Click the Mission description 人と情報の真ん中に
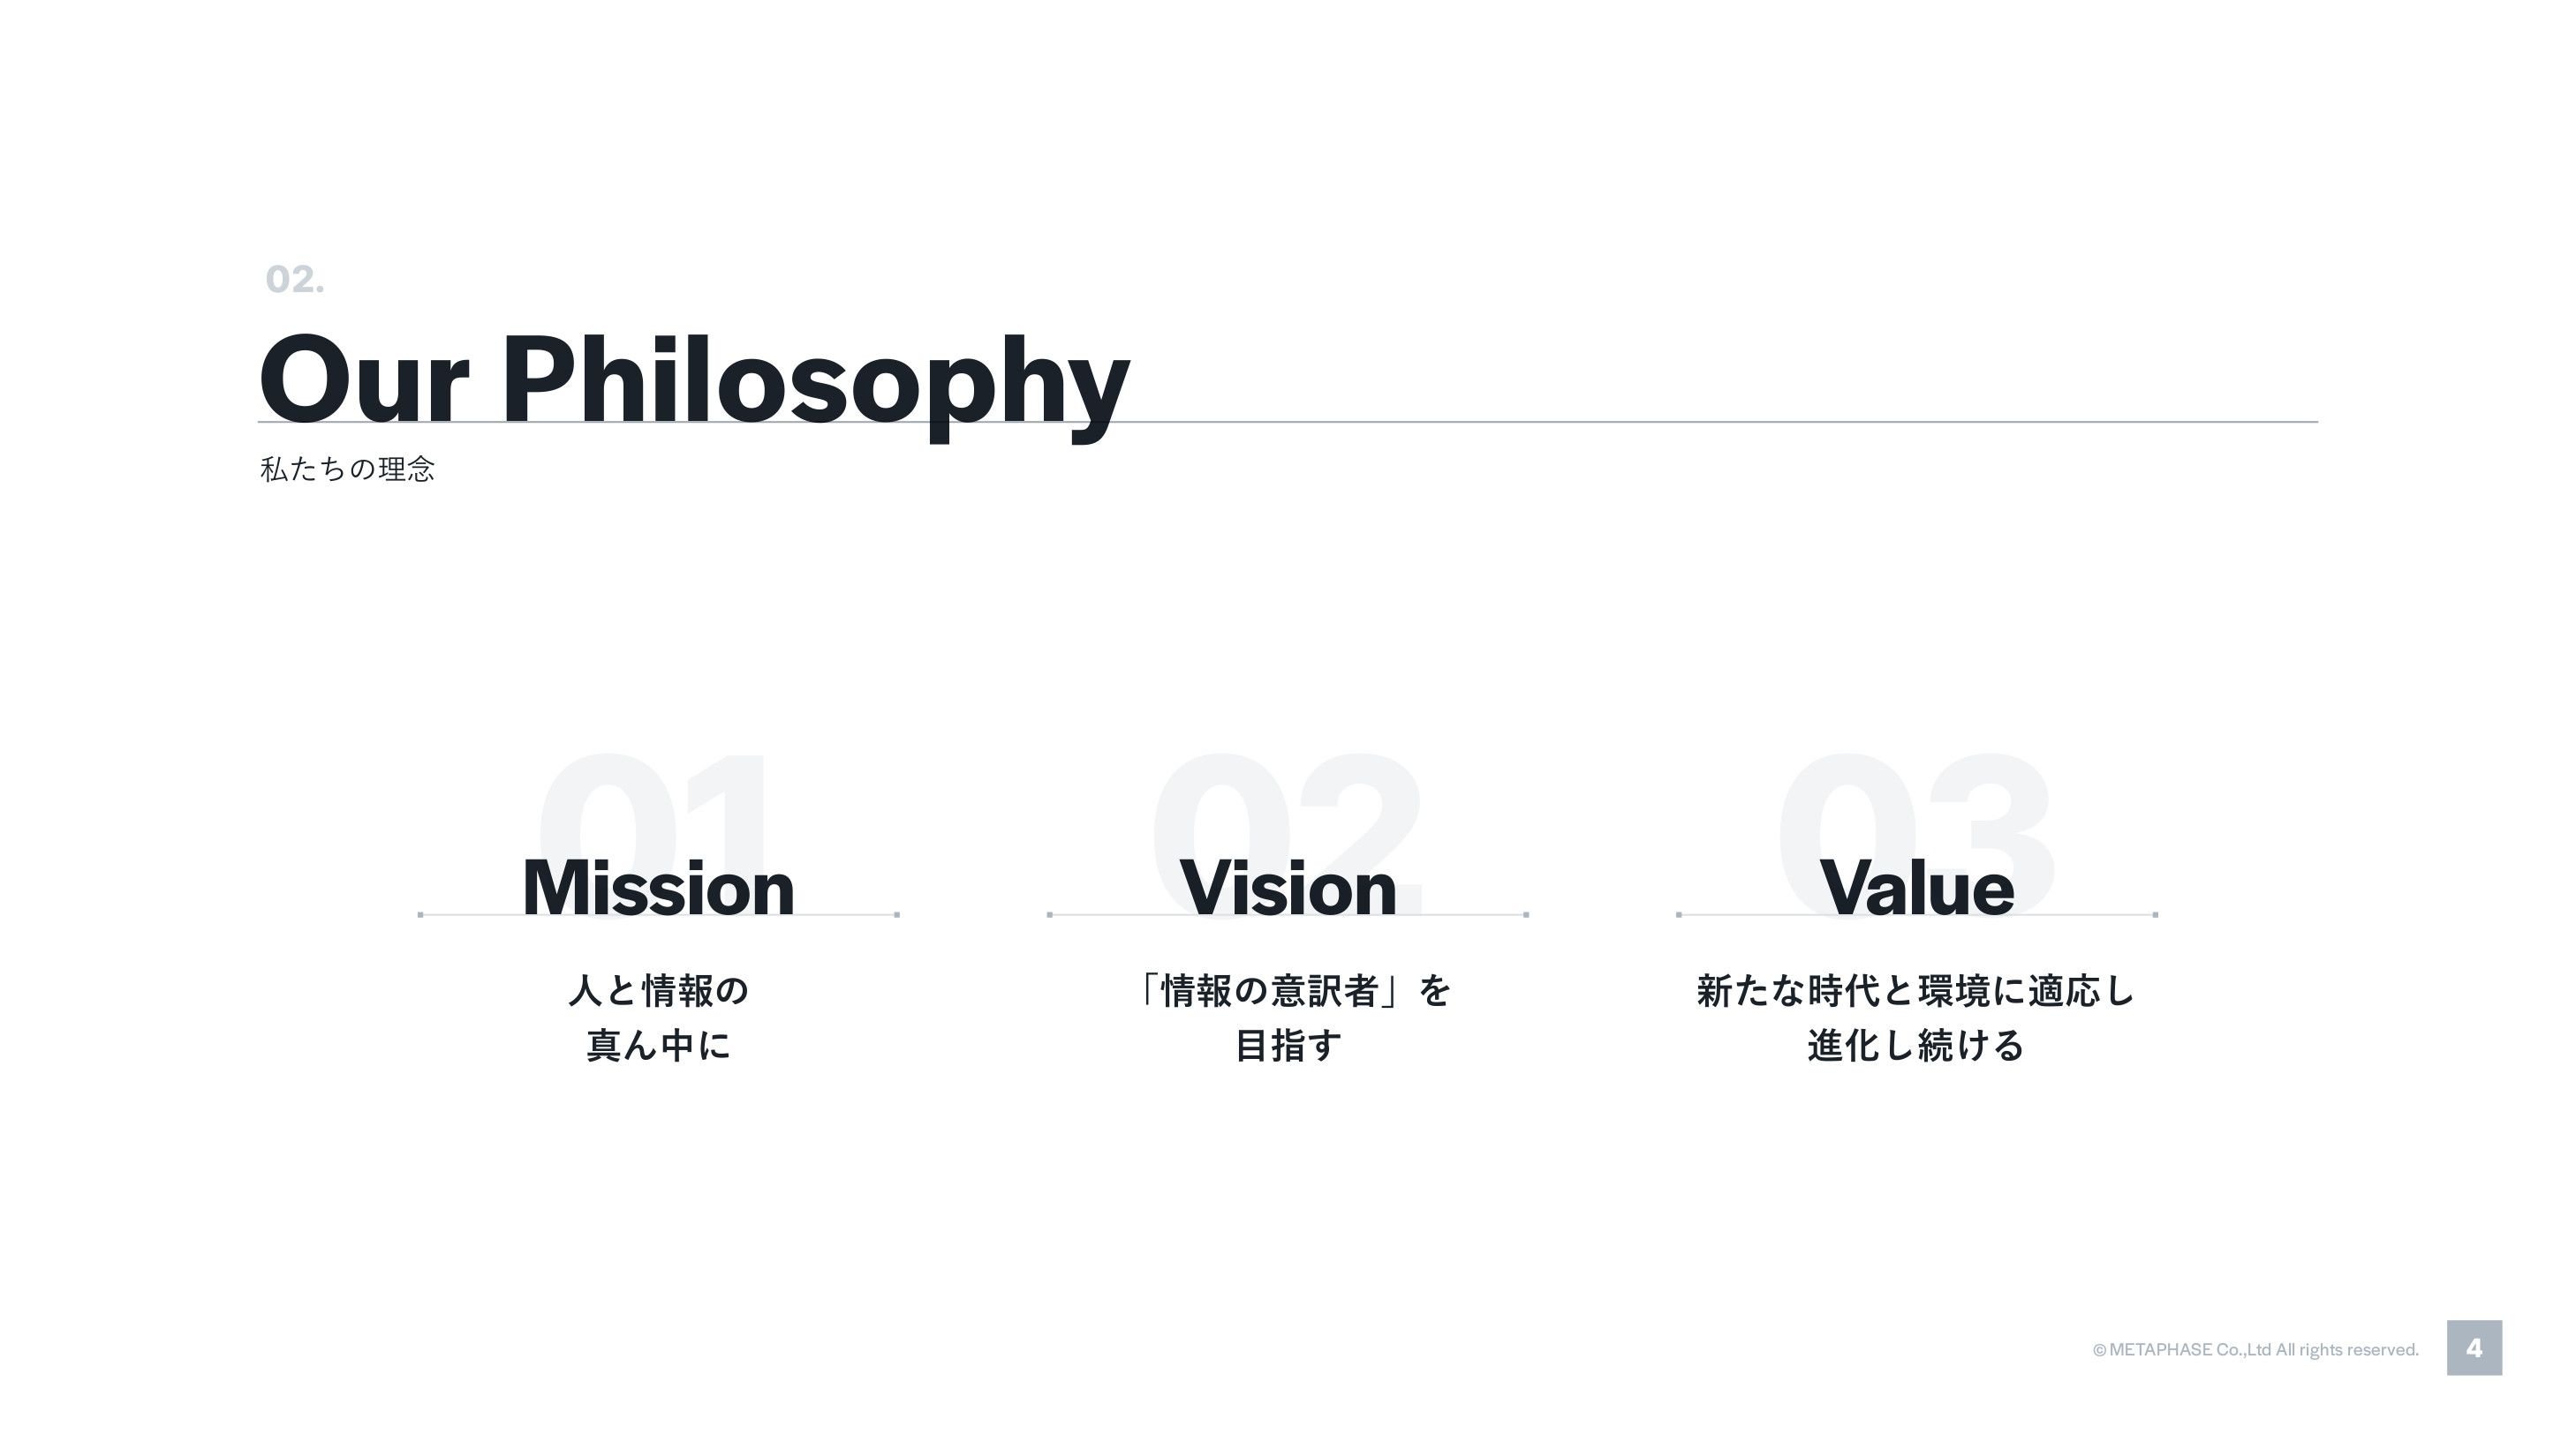The width and height of the screenshot is (2576, 1449). pyautogui.click(x=658, y=1017)
